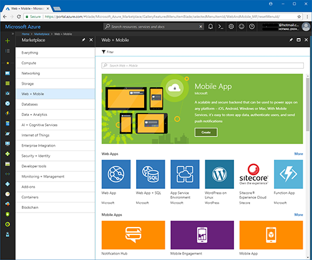Click More link for Mobile Apps
The height and width of the screenshot is (260, 312).
[x=298, y=214]
